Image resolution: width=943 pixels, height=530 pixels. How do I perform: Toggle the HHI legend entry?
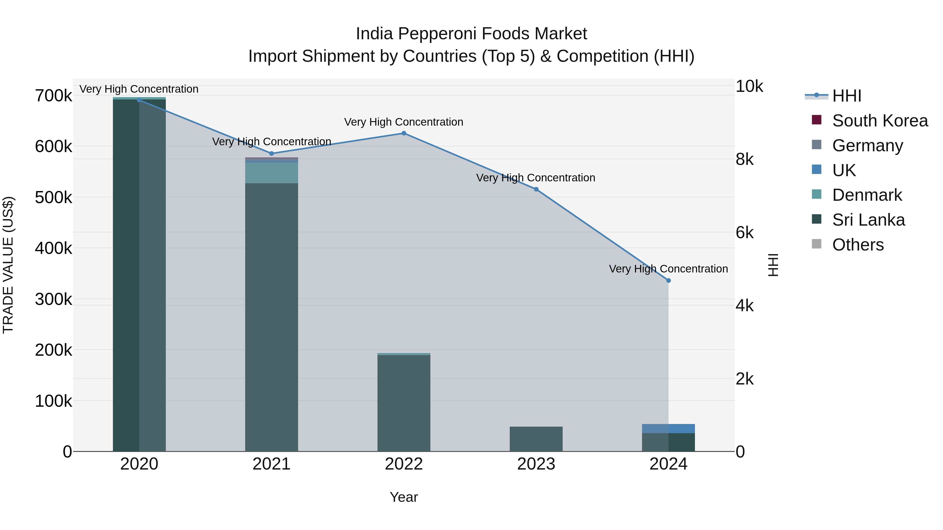tap(833, 96)
